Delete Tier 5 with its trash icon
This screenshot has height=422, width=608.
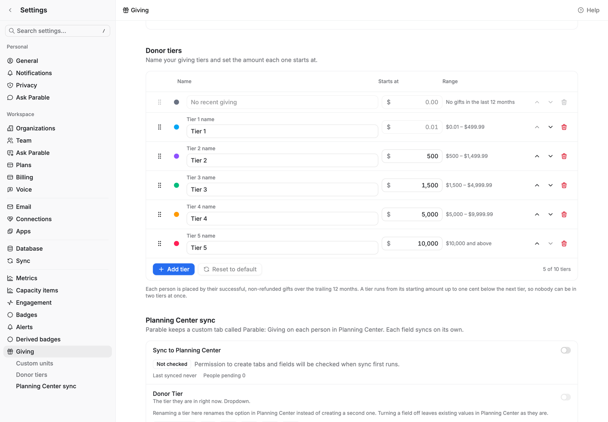coord(564,243)
